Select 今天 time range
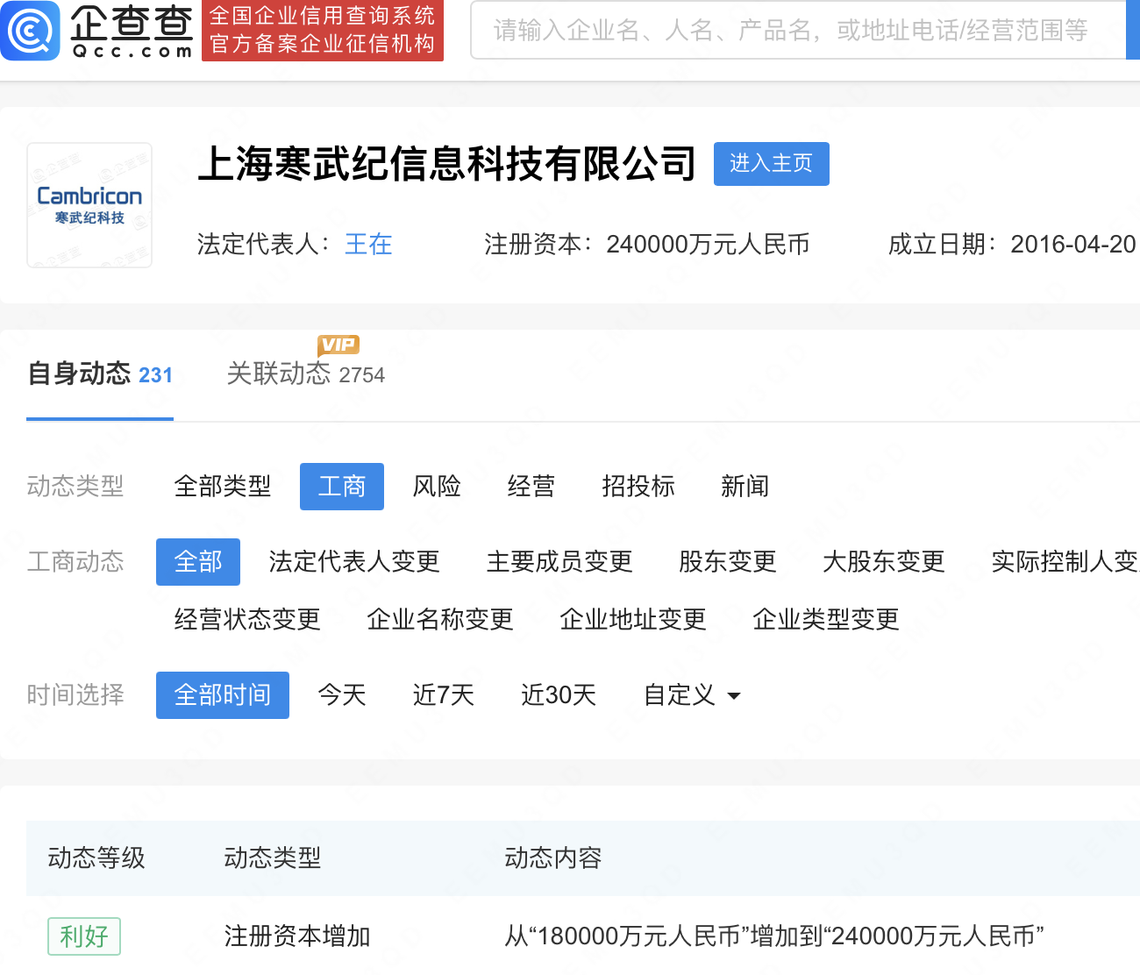 pyautogui.click(x=342, y=695)
